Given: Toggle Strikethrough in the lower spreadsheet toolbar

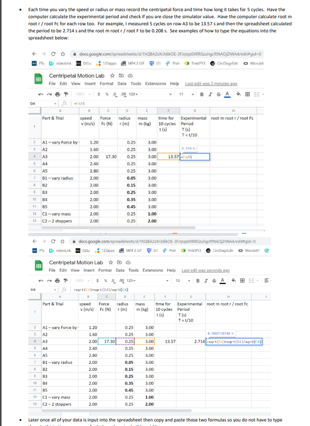Looking at the screenshot, I should [x=214, y=280].
